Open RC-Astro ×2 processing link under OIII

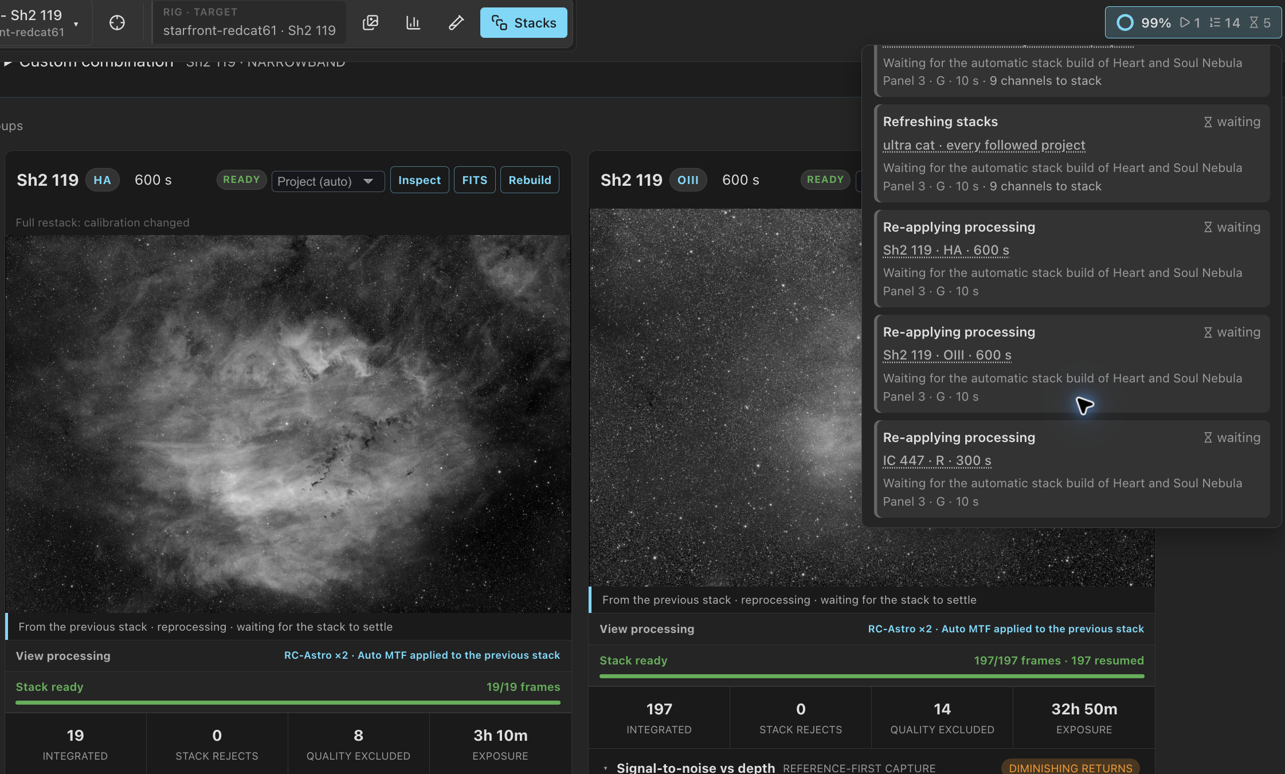coord(1006,629)
